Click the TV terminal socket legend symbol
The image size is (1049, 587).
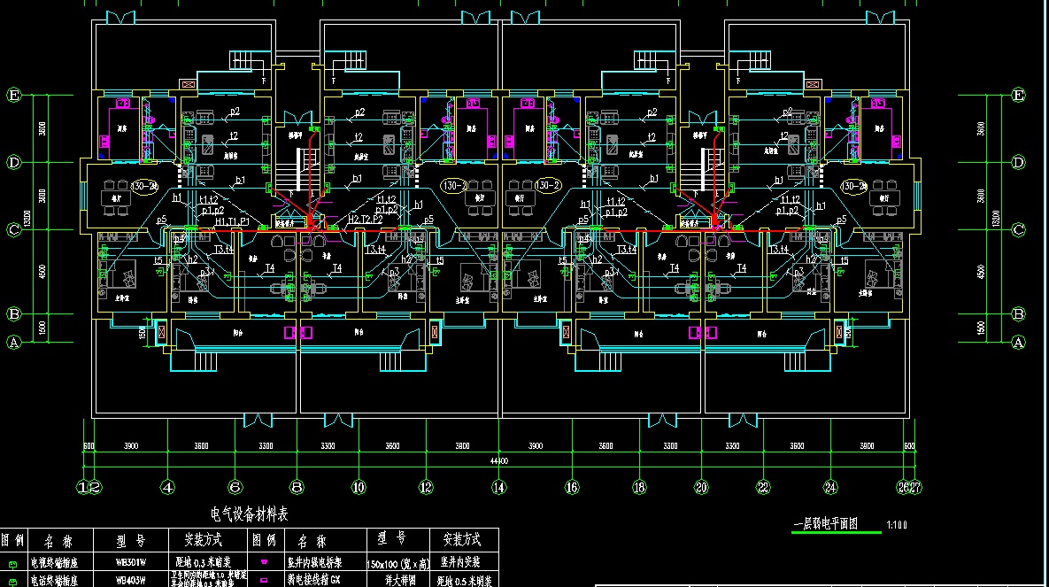[12, 563]
